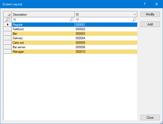Viewport: 163px width, 124px height.
Task: Sort by the ID column header
Action: [x=106, y=15]
